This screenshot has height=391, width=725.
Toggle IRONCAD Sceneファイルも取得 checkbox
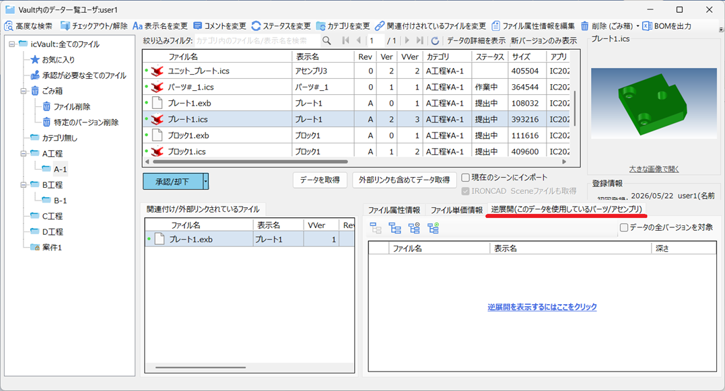tap(466, 191)
